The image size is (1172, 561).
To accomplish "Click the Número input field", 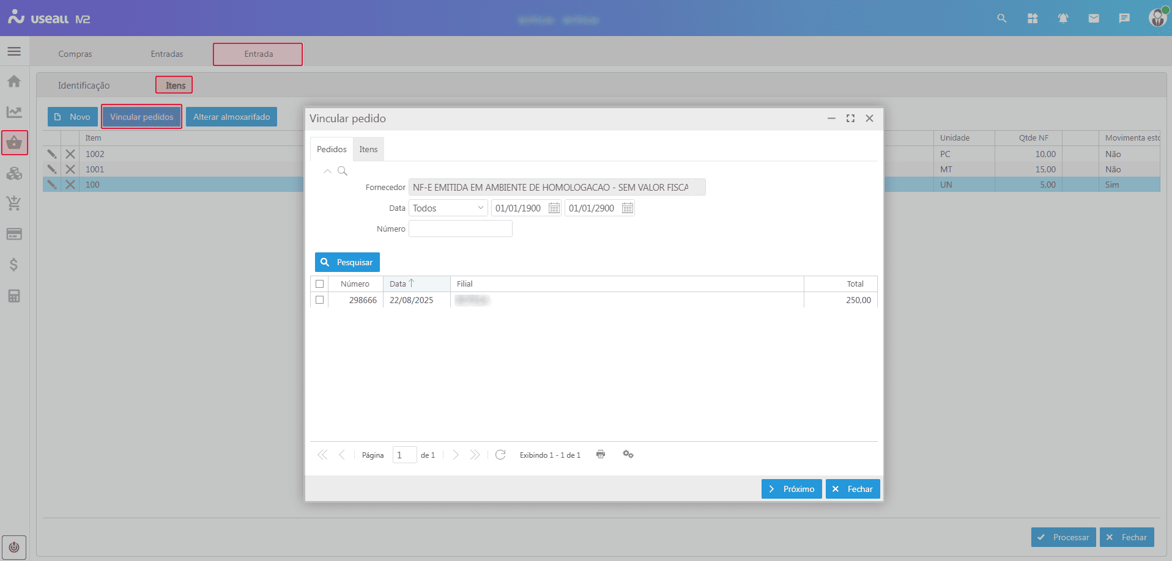I will 460,229.
